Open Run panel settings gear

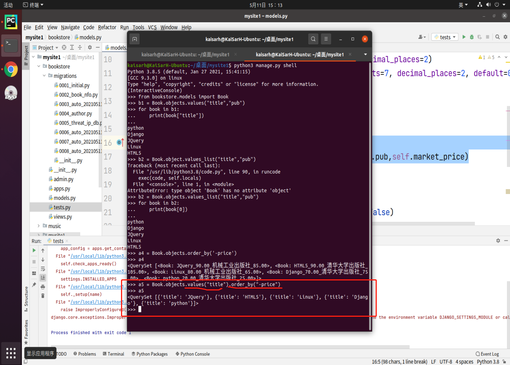coord(498,241)
